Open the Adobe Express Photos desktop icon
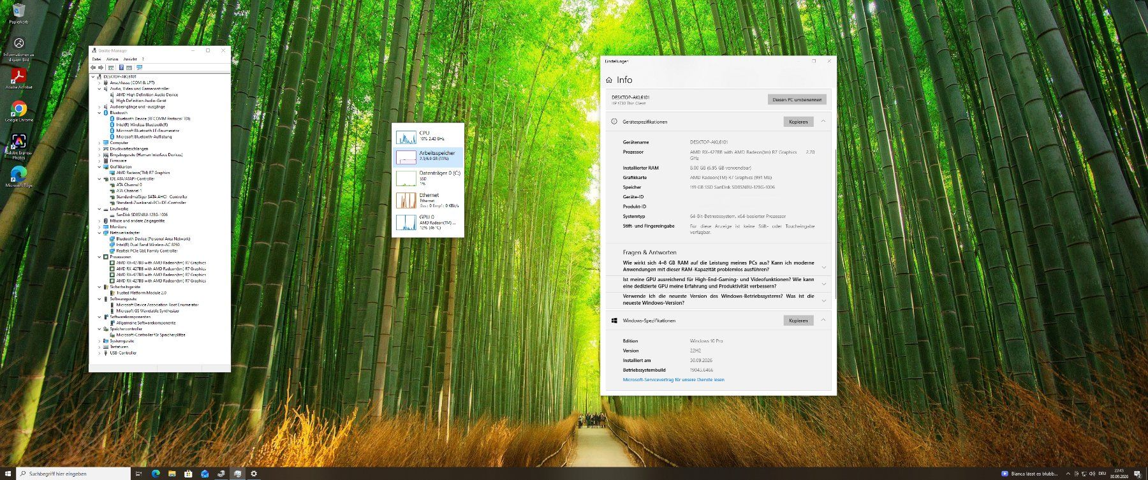Image resolution: width=1148 pixels, height=480 pixels. [x=18, y=146]
